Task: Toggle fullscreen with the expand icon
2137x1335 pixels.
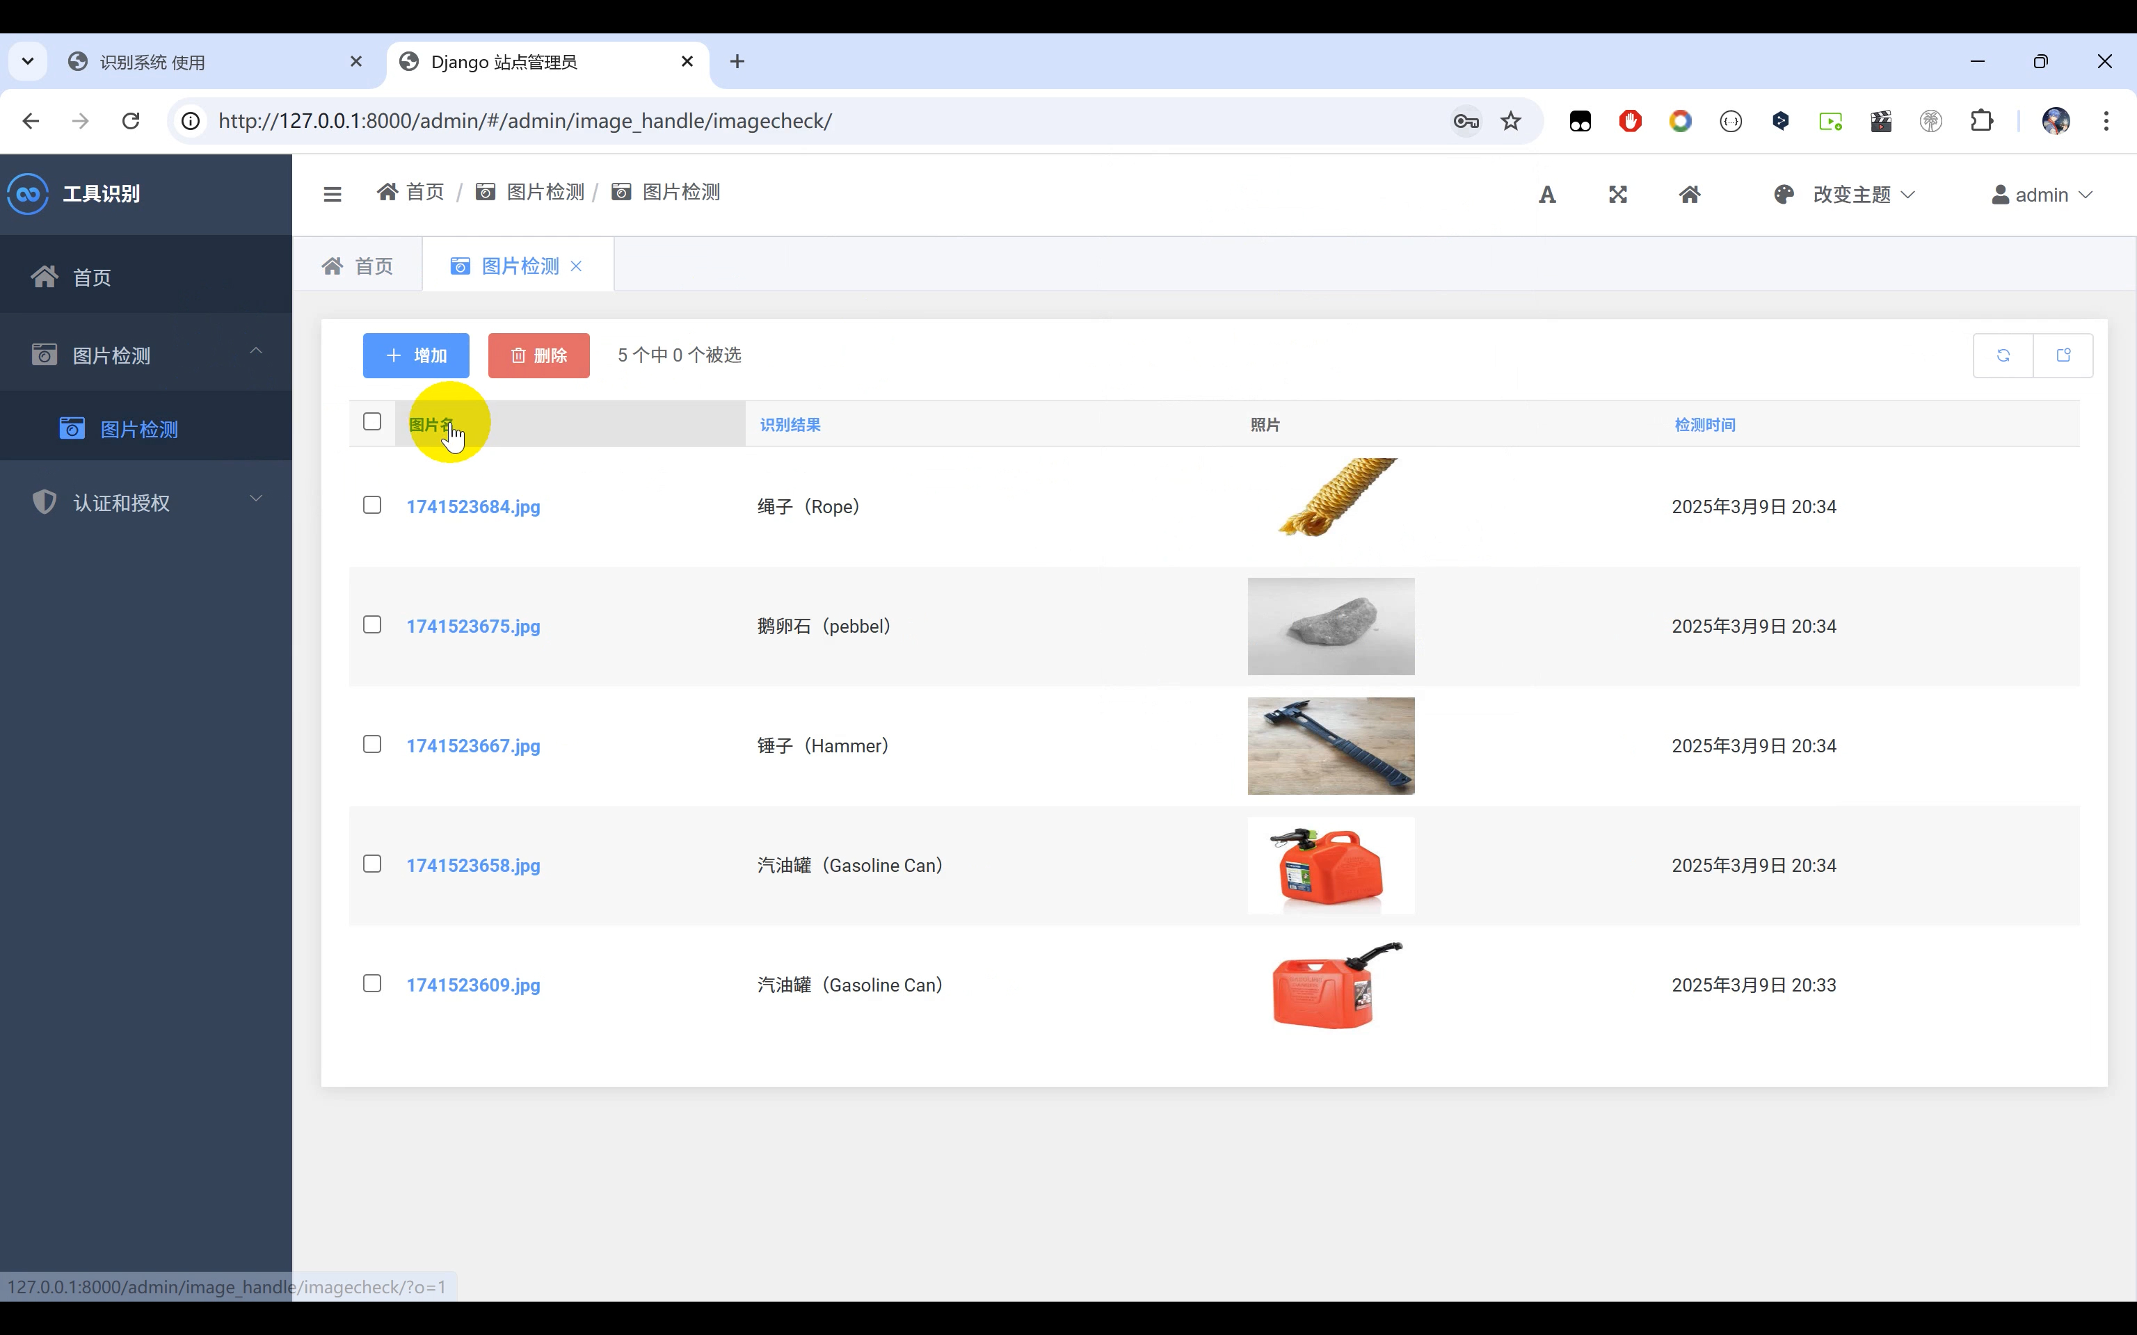Action: (x=1617, y=195)
